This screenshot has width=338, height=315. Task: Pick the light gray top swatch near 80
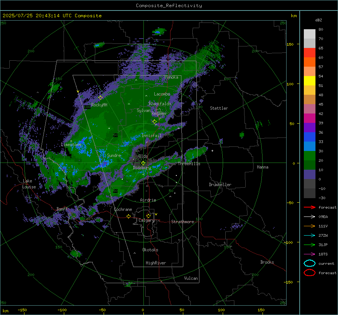click(x=309, y=34)
